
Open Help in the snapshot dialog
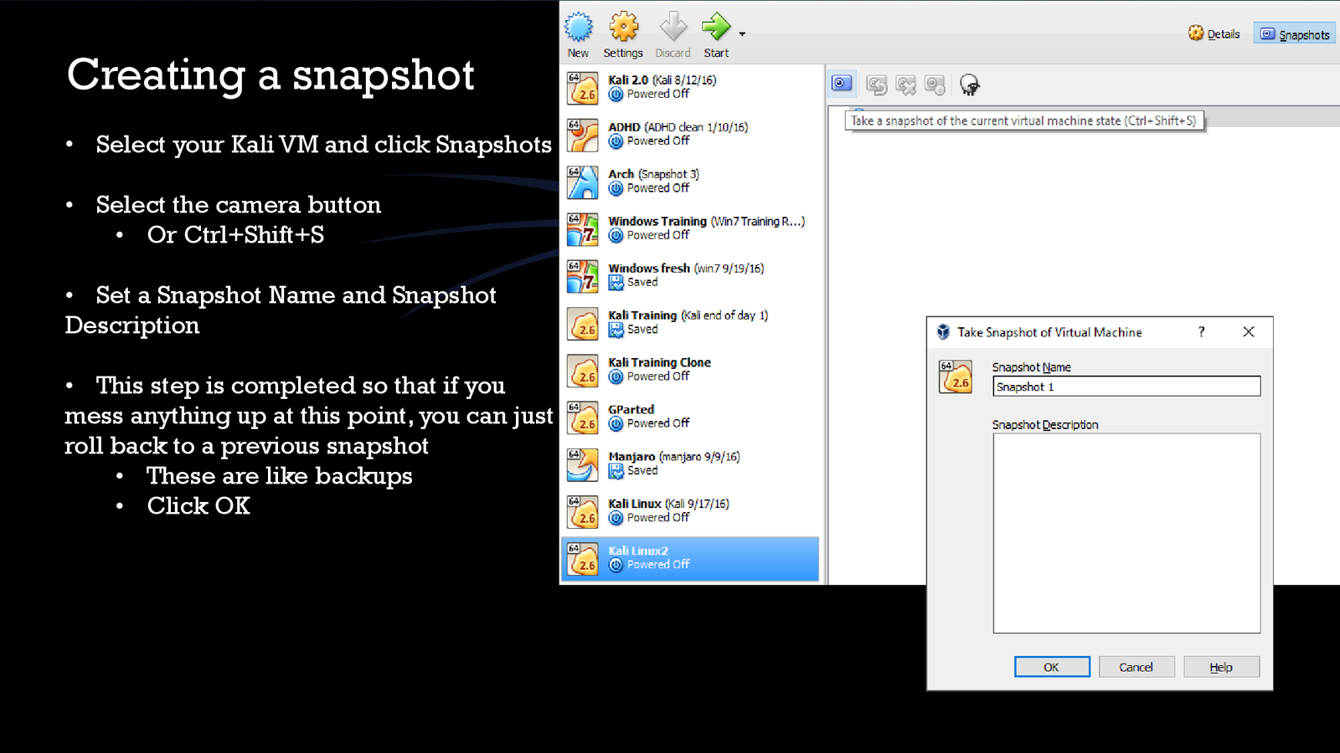tap(1221, 667)
